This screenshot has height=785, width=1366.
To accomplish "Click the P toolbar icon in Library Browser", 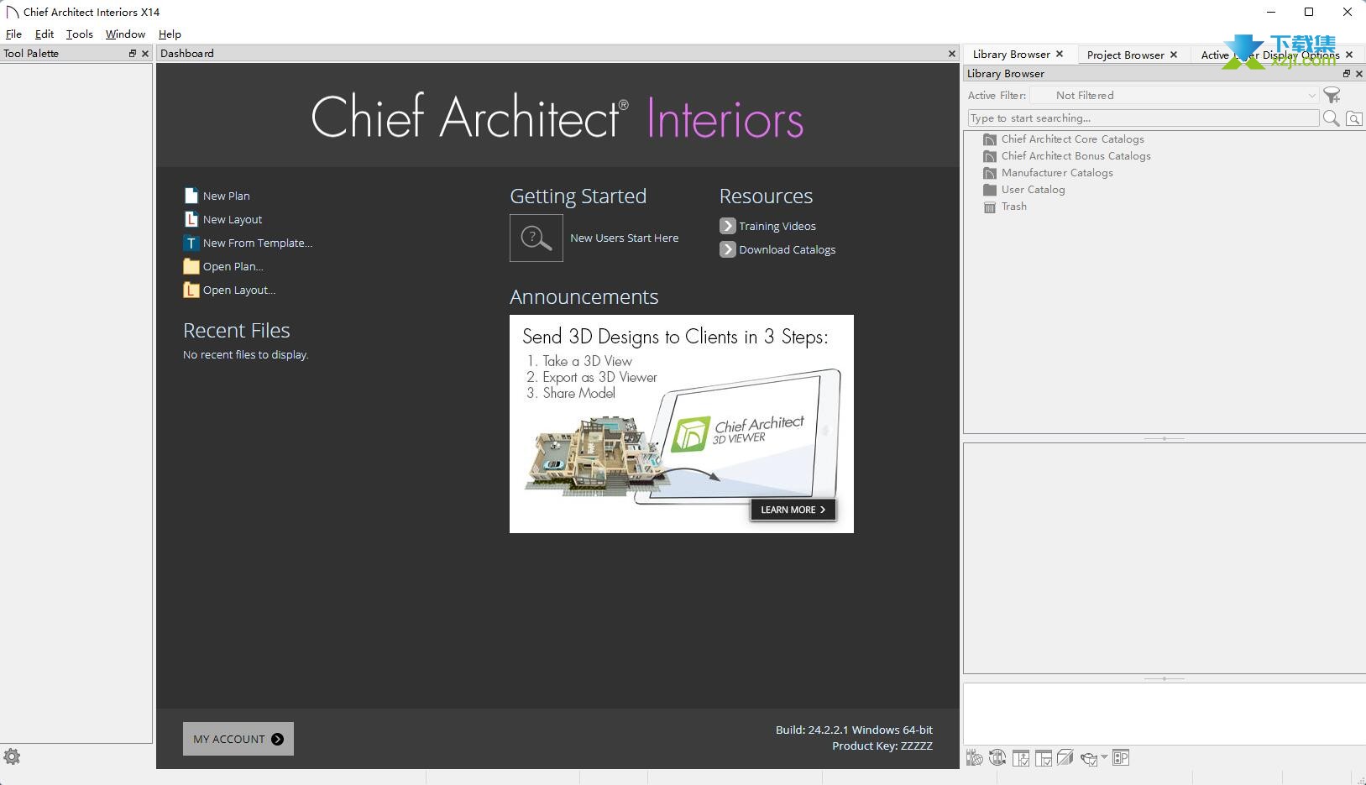I will [x=1121, y=757].
